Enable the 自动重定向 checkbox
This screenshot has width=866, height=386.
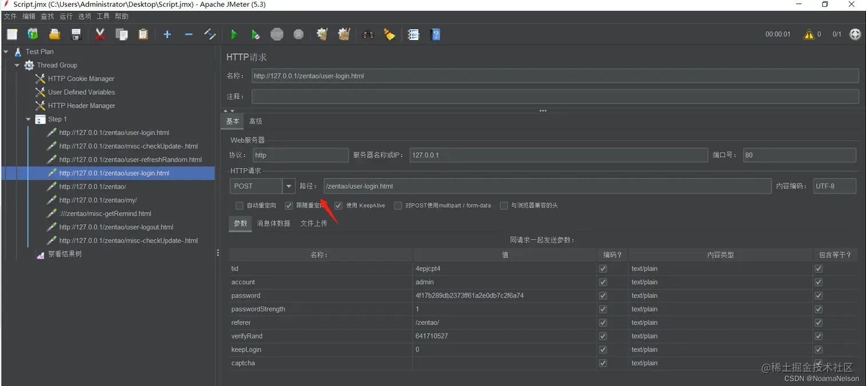[x=239, y=205]
